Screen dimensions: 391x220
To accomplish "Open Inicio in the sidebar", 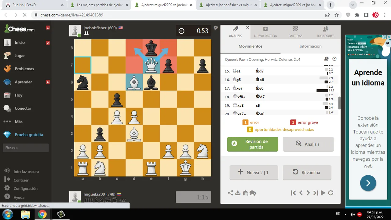I will (20, 42).
